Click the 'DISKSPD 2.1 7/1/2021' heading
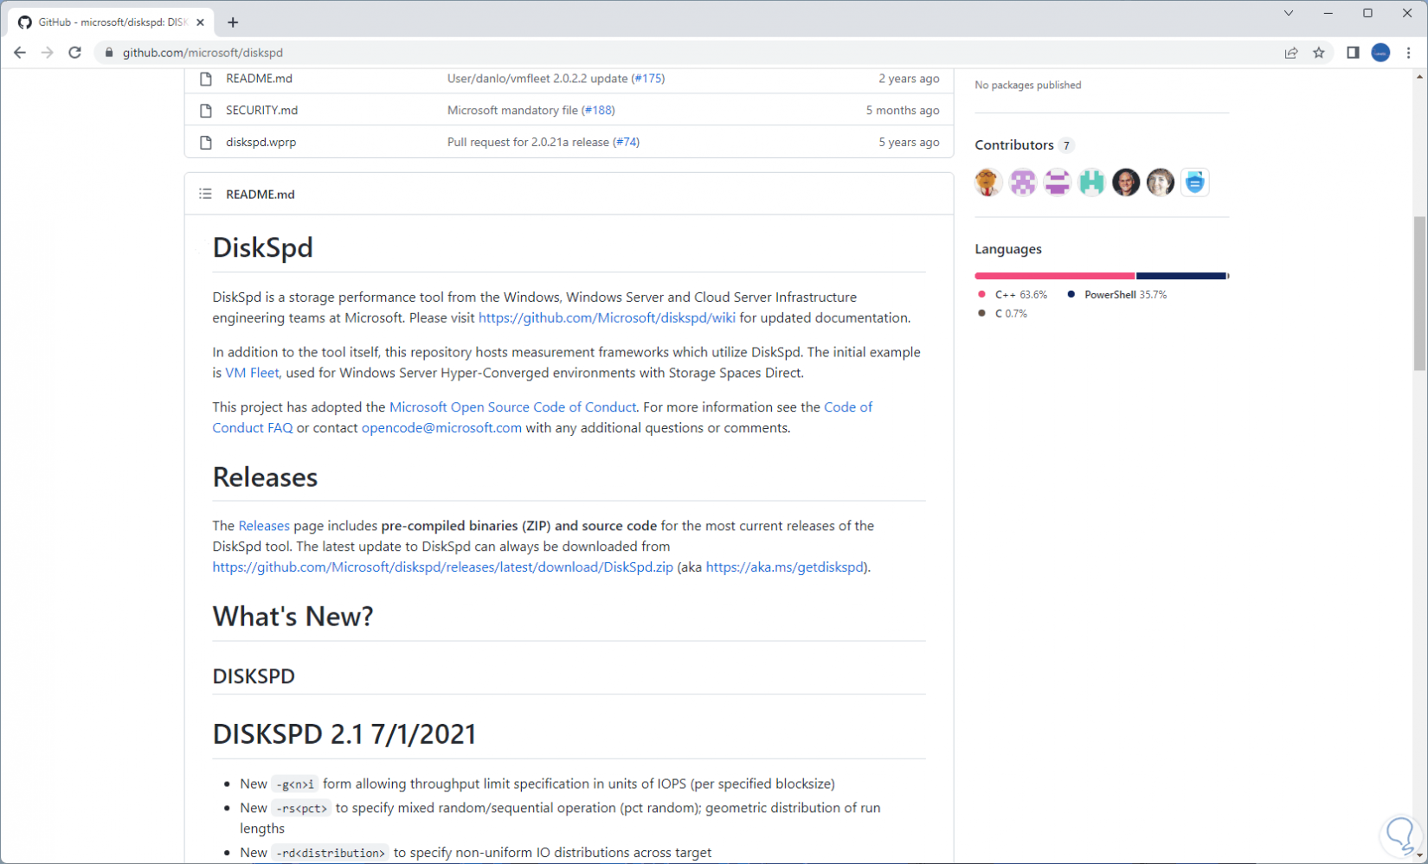The width and height of the screenshot is (1428, 864). 344,734
